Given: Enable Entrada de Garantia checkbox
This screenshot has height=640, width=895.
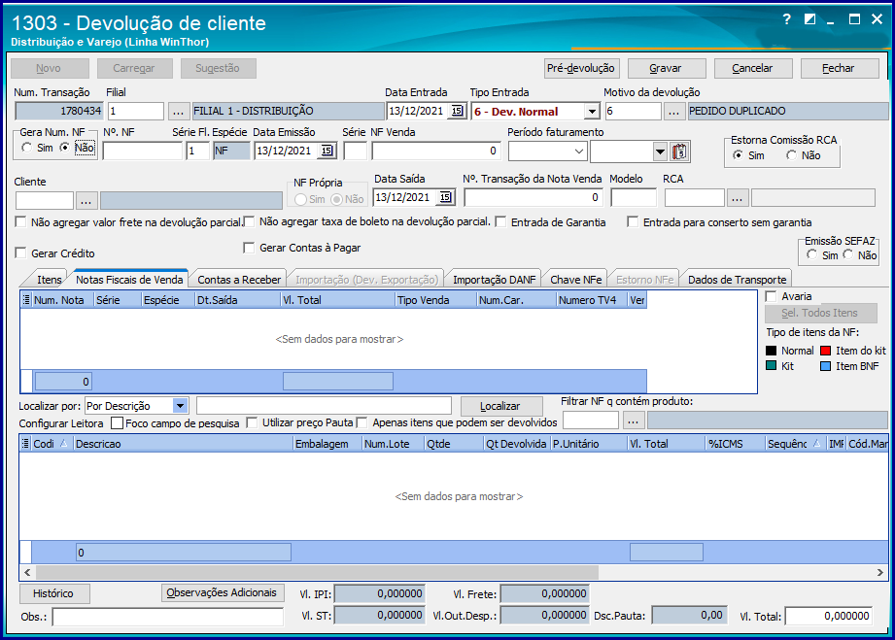Looking at the screenshot, I should coord(501,221).
